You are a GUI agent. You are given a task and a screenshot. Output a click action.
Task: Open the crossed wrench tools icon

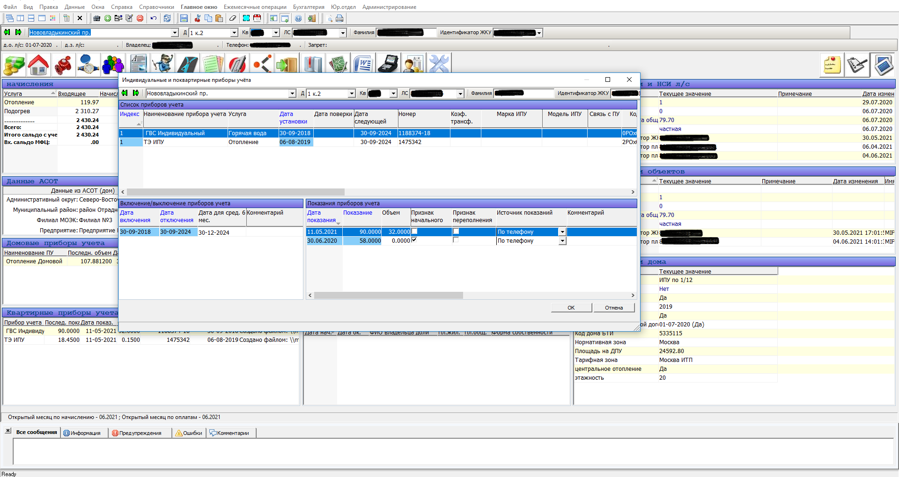click(x=439, y=64)
